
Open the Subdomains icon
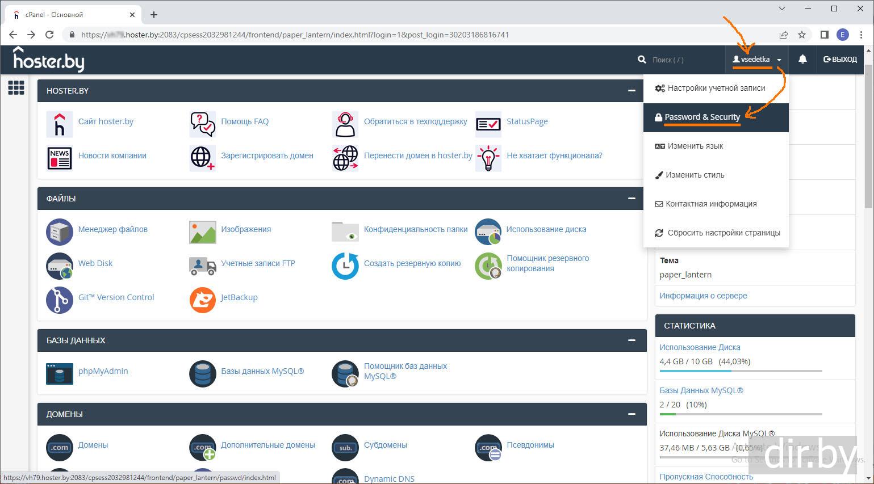pyautogui.click(x=345, y=446)
